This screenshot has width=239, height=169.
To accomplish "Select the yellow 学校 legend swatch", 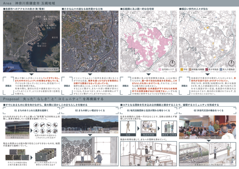I will [x=181, y=69].
